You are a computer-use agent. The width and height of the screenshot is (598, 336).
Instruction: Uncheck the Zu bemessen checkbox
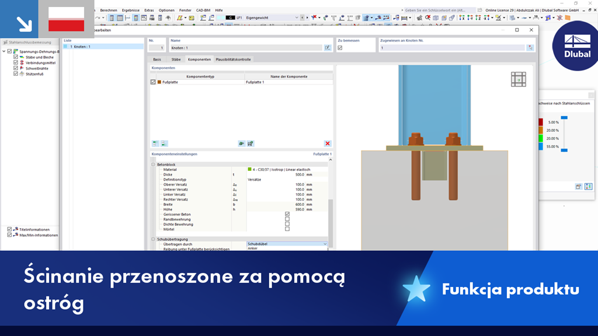click(340, 48)
